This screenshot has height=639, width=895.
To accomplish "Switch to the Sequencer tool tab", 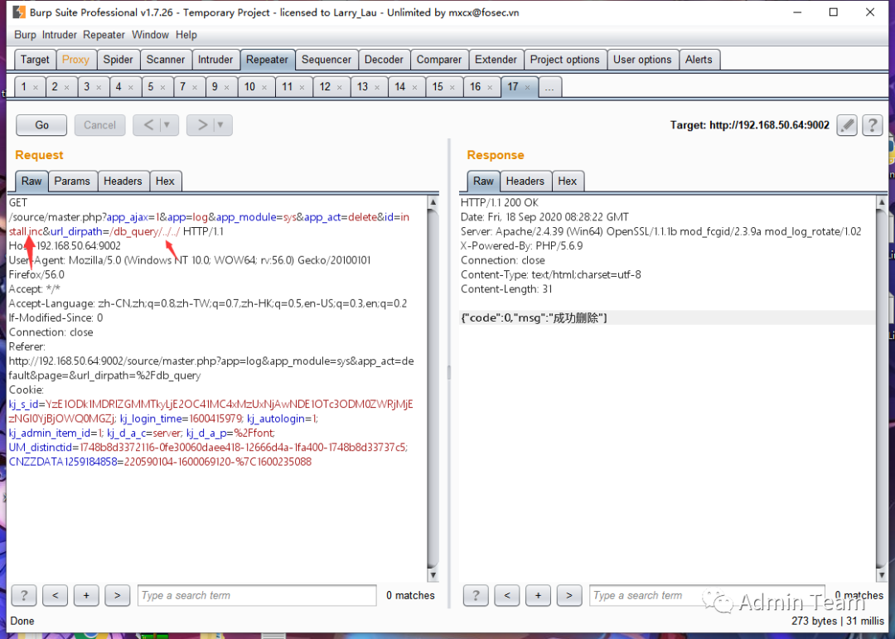I will (x=327, y=60).
